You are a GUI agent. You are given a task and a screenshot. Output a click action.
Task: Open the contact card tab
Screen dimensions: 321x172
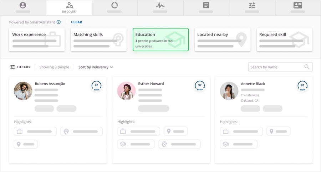pos(298,8)
